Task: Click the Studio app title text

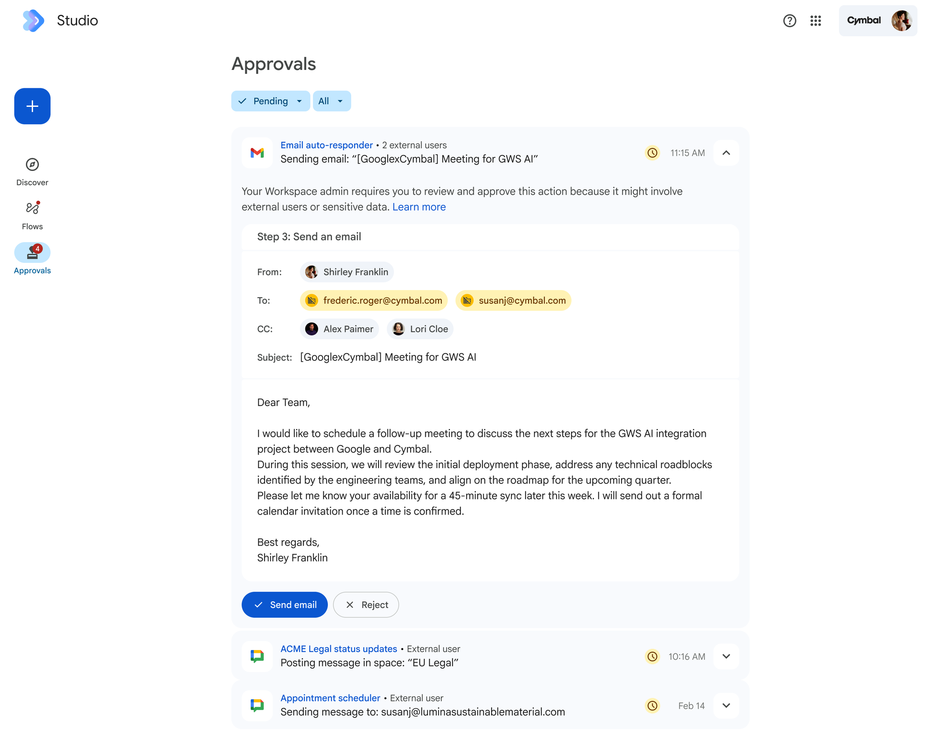Action: tap(78, 20)
